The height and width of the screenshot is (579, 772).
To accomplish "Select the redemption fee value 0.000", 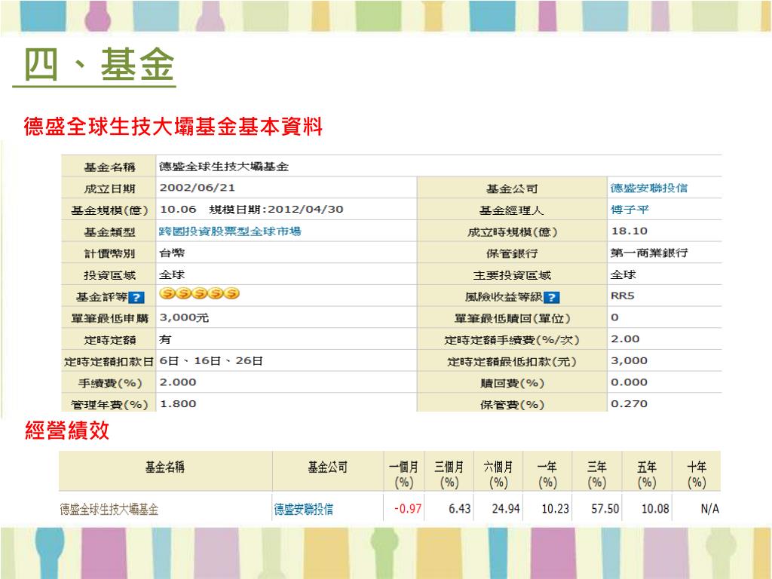I will point(629,382).
